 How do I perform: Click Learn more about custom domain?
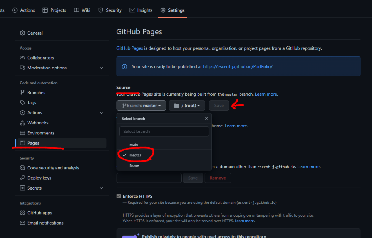coord(308,167)
